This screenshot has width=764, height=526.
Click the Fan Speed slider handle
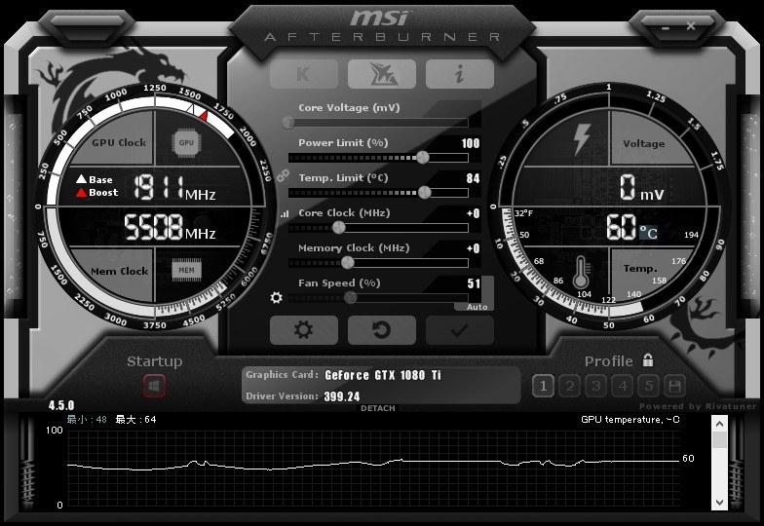[x=351, y=298]
